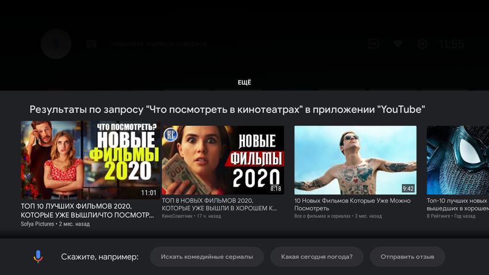This screenshot has width=489, height=275.
Task: Open the on-screen keyboard icon in search bar
Action: (x=91, y=44)
